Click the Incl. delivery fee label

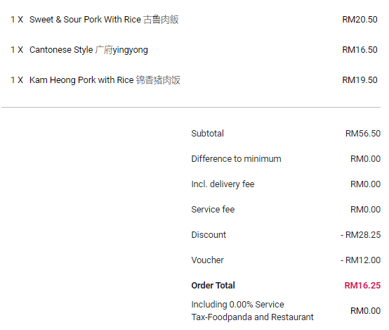tap(223, 184)
